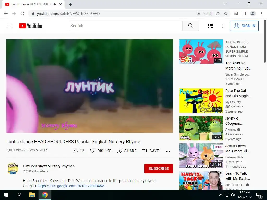
Task: Open the Chrome profile avatar
Action: coord(253,14)
